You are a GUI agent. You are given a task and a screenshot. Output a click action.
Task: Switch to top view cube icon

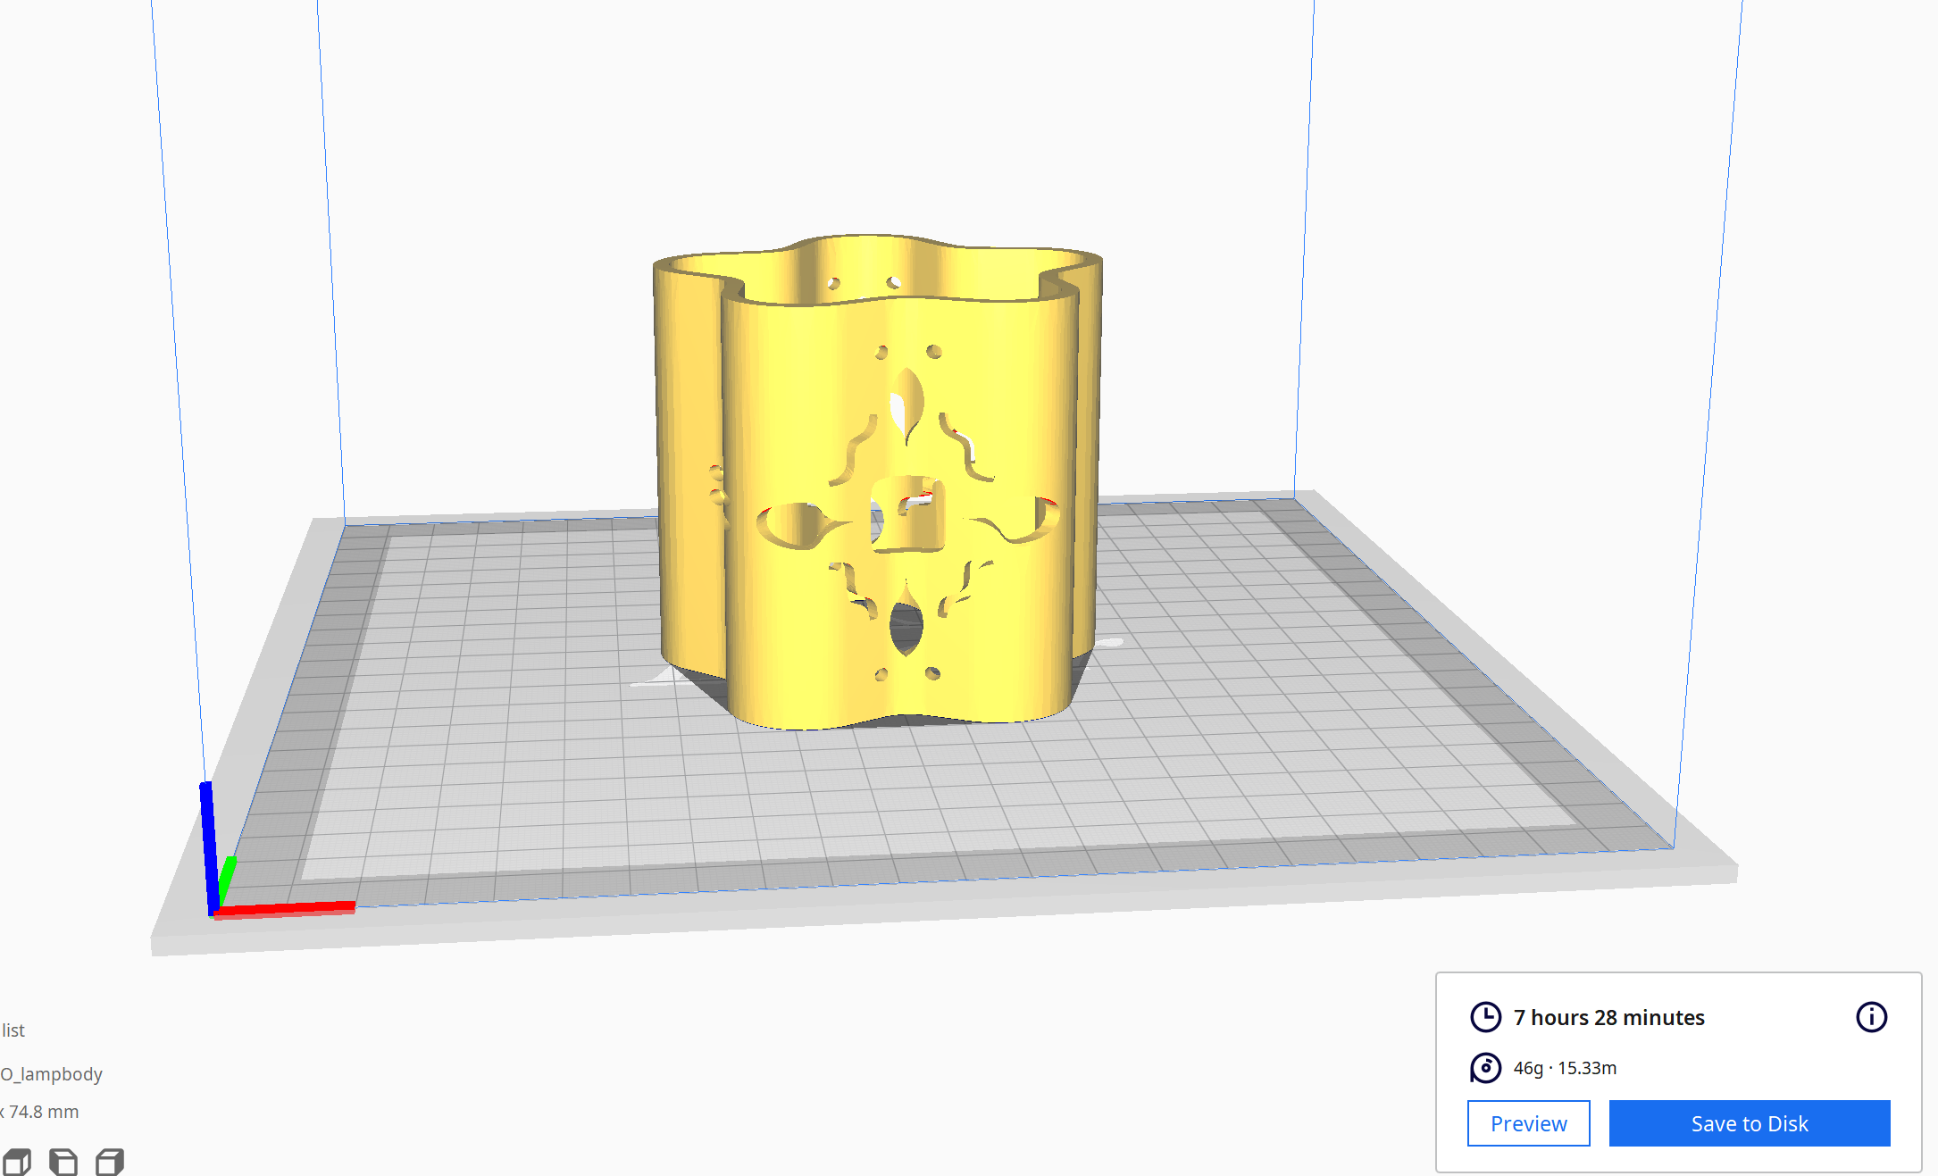[x=17, y=1162]
